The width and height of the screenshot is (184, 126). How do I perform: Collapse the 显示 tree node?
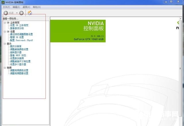click(5, 44)
